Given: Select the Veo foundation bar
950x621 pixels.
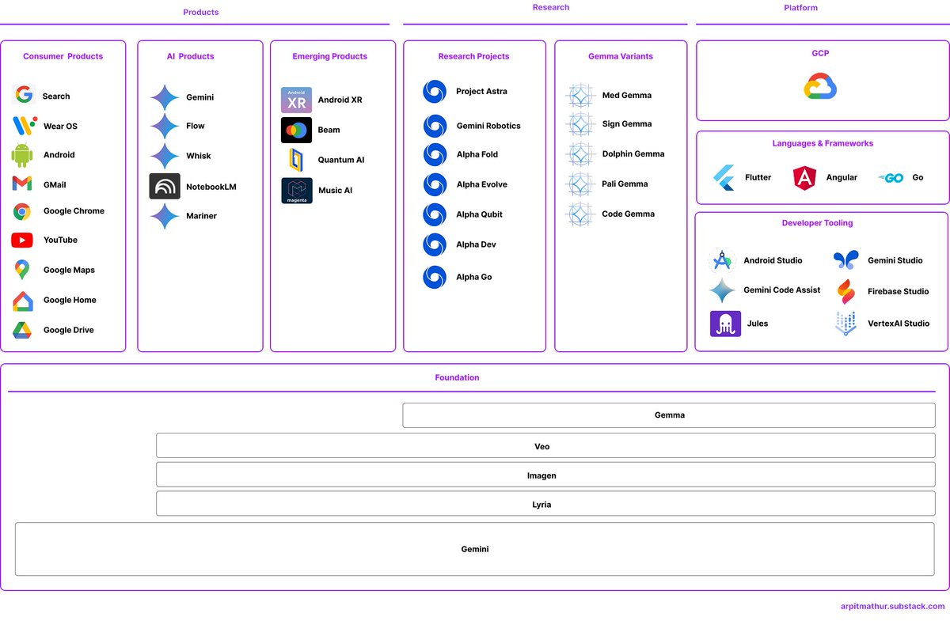Looking at the screenshot, I should coord(545,445).
